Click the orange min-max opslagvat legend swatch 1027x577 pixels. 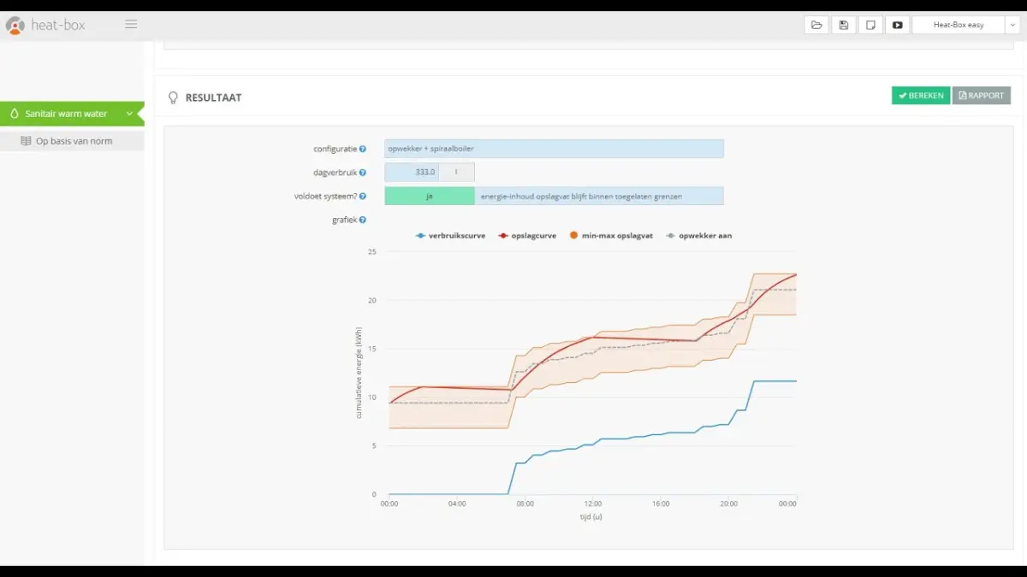[x=573, y=235]
